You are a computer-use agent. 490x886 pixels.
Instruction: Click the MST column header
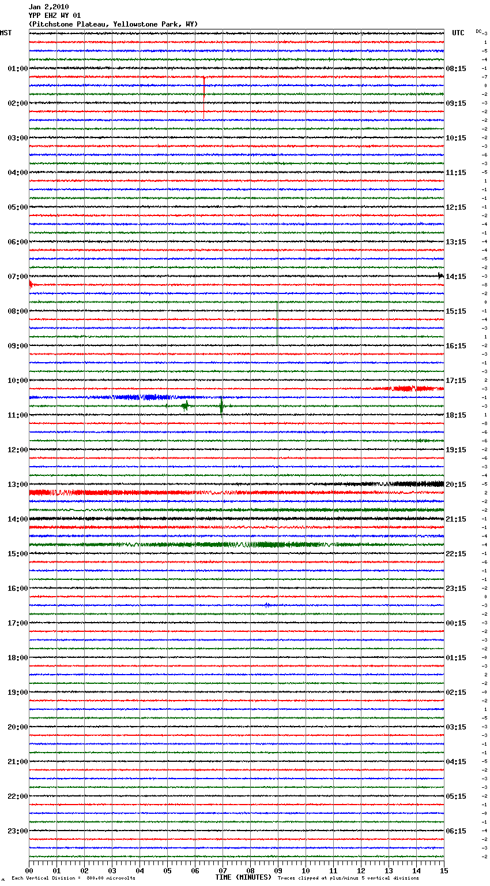click(x=6, y=33)
